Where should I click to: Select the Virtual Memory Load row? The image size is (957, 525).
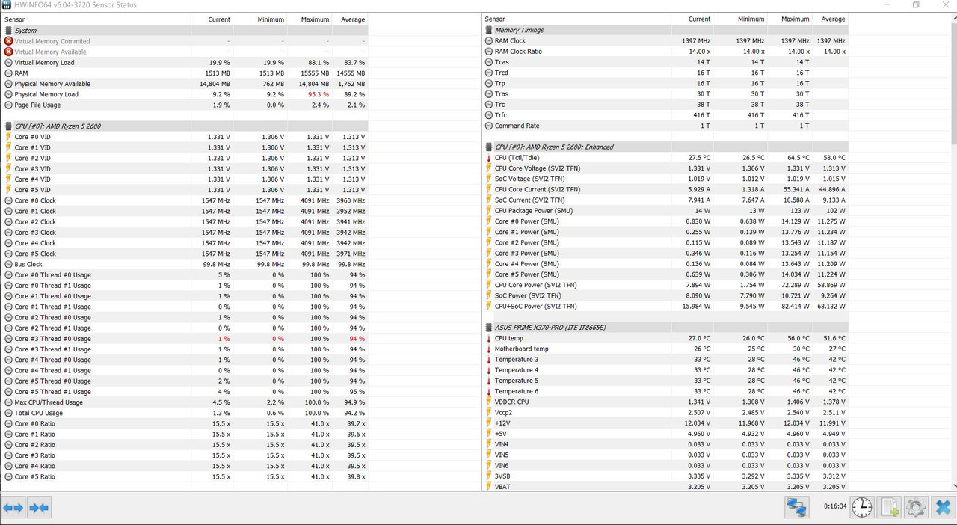[x=185, y=63]
